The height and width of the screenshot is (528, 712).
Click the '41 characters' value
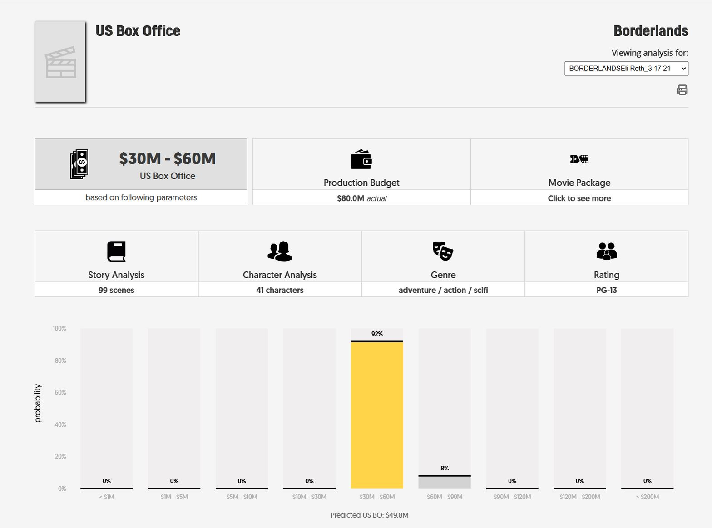click(x=280, y=290)
